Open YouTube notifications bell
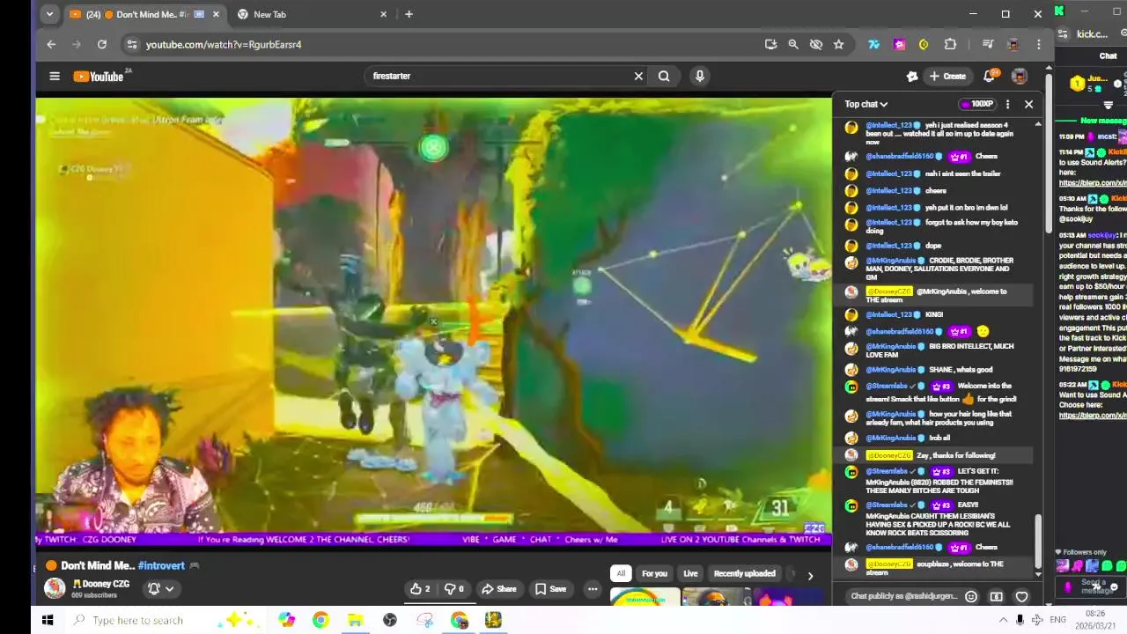Screen dimensions: 1127x634 coord(990,77)
